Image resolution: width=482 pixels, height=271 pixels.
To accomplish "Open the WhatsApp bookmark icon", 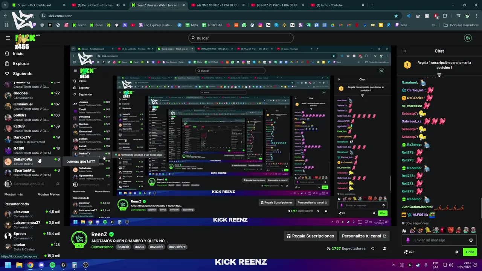I will click(244, 25).
